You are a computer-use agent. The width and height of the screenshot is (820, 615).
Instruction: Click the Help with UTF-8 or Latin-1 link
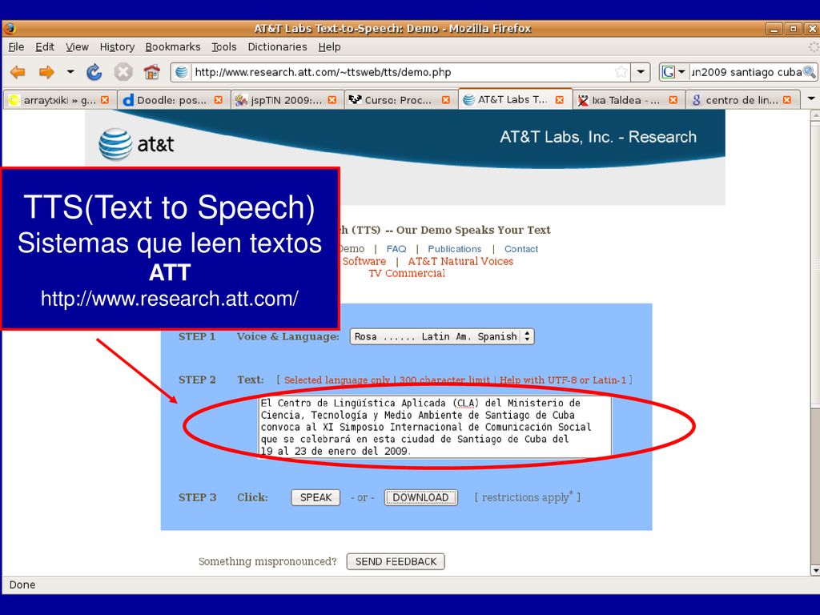[563, 380]
